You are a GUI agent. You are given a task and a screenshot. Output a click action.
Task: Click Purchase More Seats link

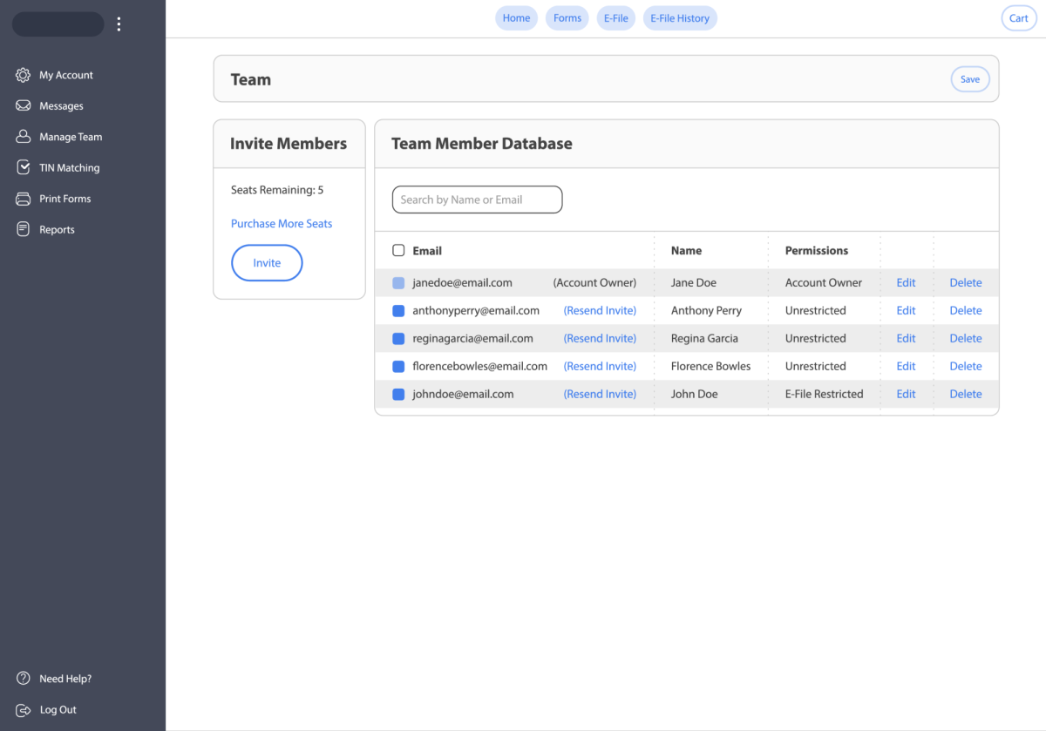pyautogui.click(x=281, y=223)
